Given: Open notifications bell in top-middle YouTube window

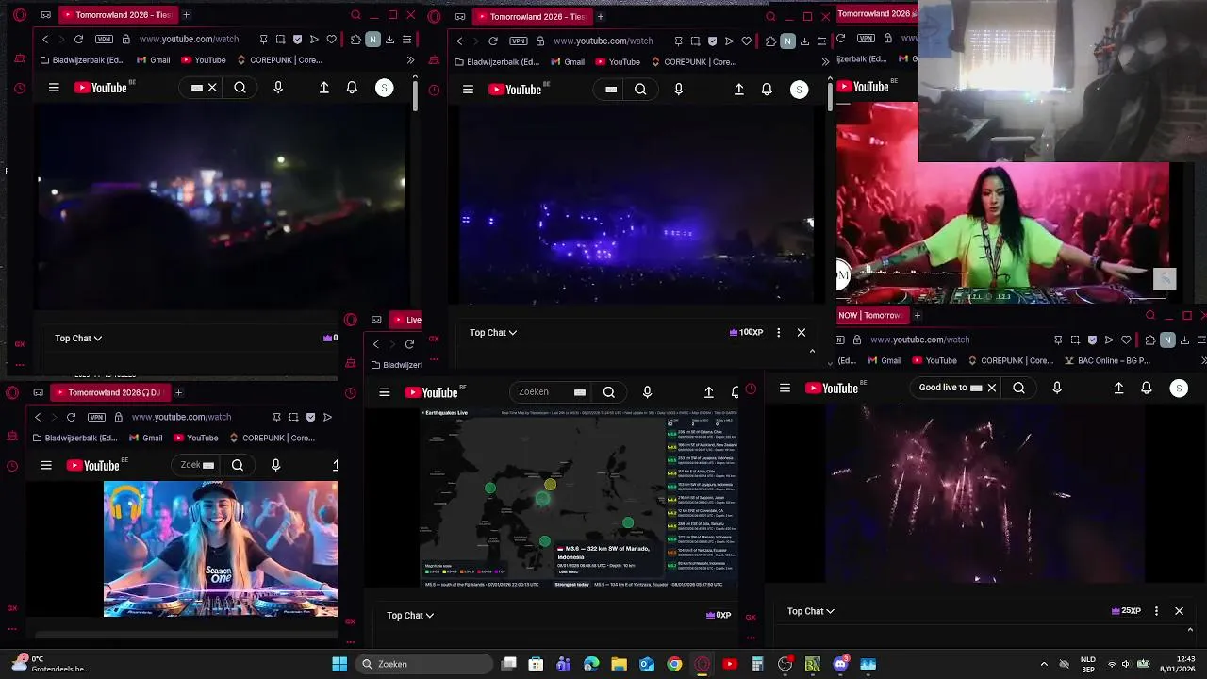Looking at the screenshot, I should pos(767,90).
